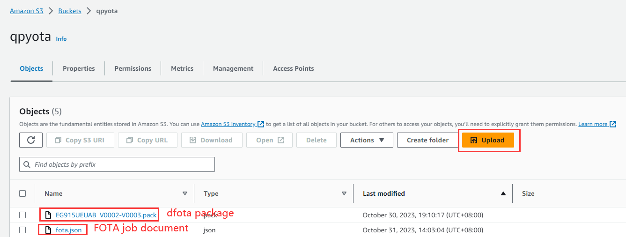Open the Amazon S3 inventory link
Screen dimensions: 626x237
point(228,124)
